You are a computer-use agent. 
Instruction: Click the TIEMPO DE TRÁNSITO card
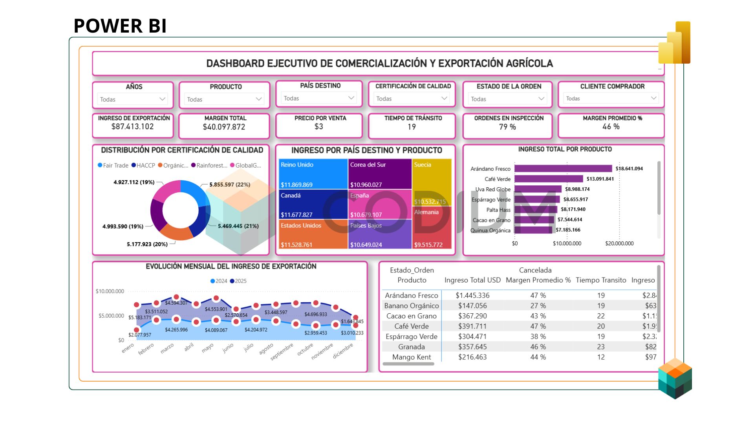click(412, 126)
